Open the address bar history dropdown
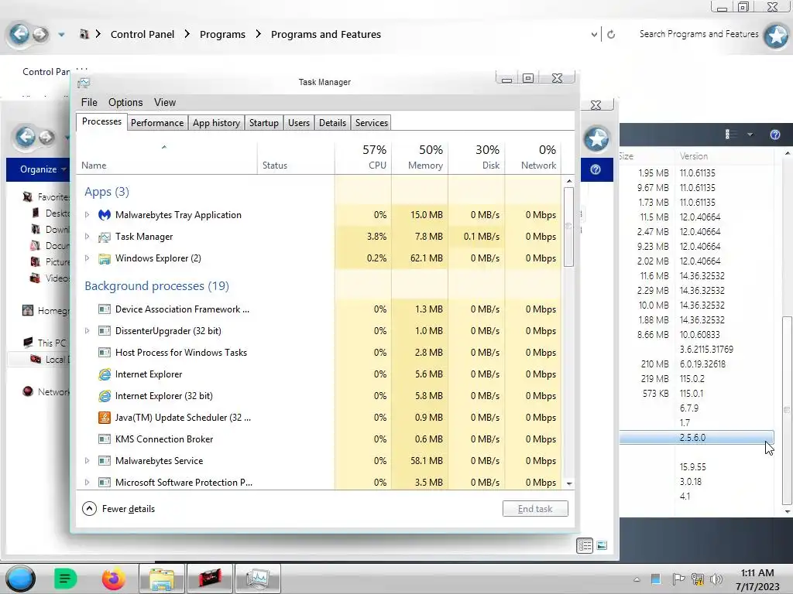793x594 pixels. tap(594, 35)
